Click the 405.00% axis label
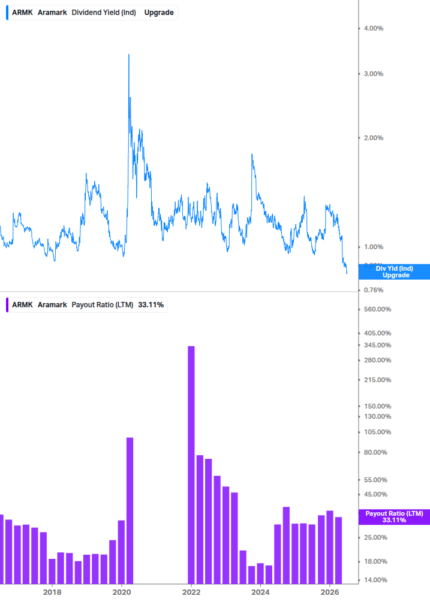This screenshot has width=430, height=602. (x=377, y=333)
